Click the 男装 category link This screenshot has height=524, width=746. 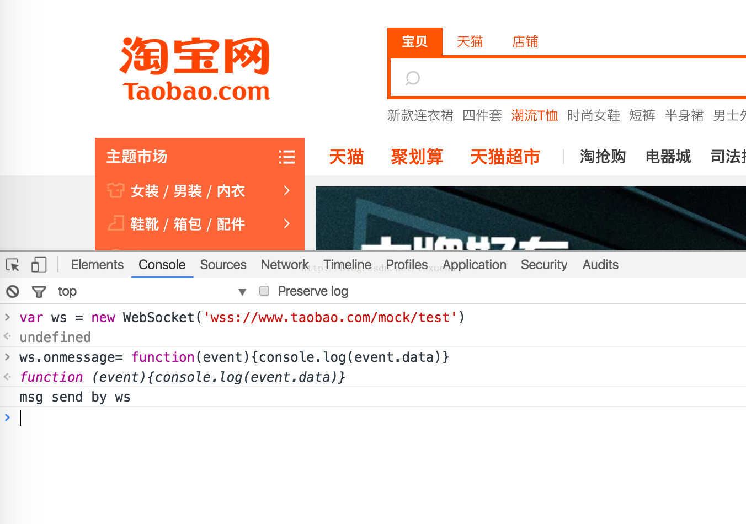pyautogui.click(x=188, y=191)
